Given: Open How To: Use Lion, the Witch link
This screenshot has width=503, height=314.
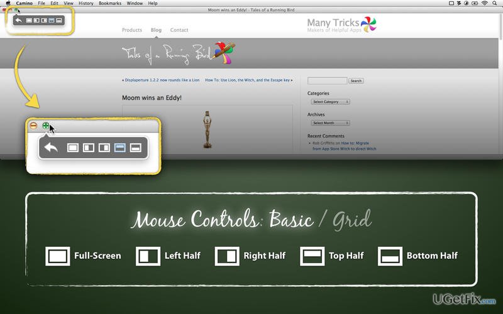Looking at the screenshot, I should coord(248,80).
